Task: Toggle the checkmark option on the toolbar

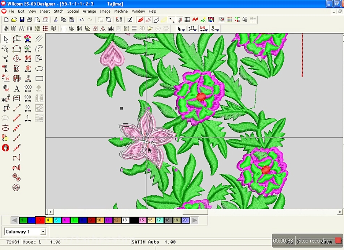Action: [130, 20]
